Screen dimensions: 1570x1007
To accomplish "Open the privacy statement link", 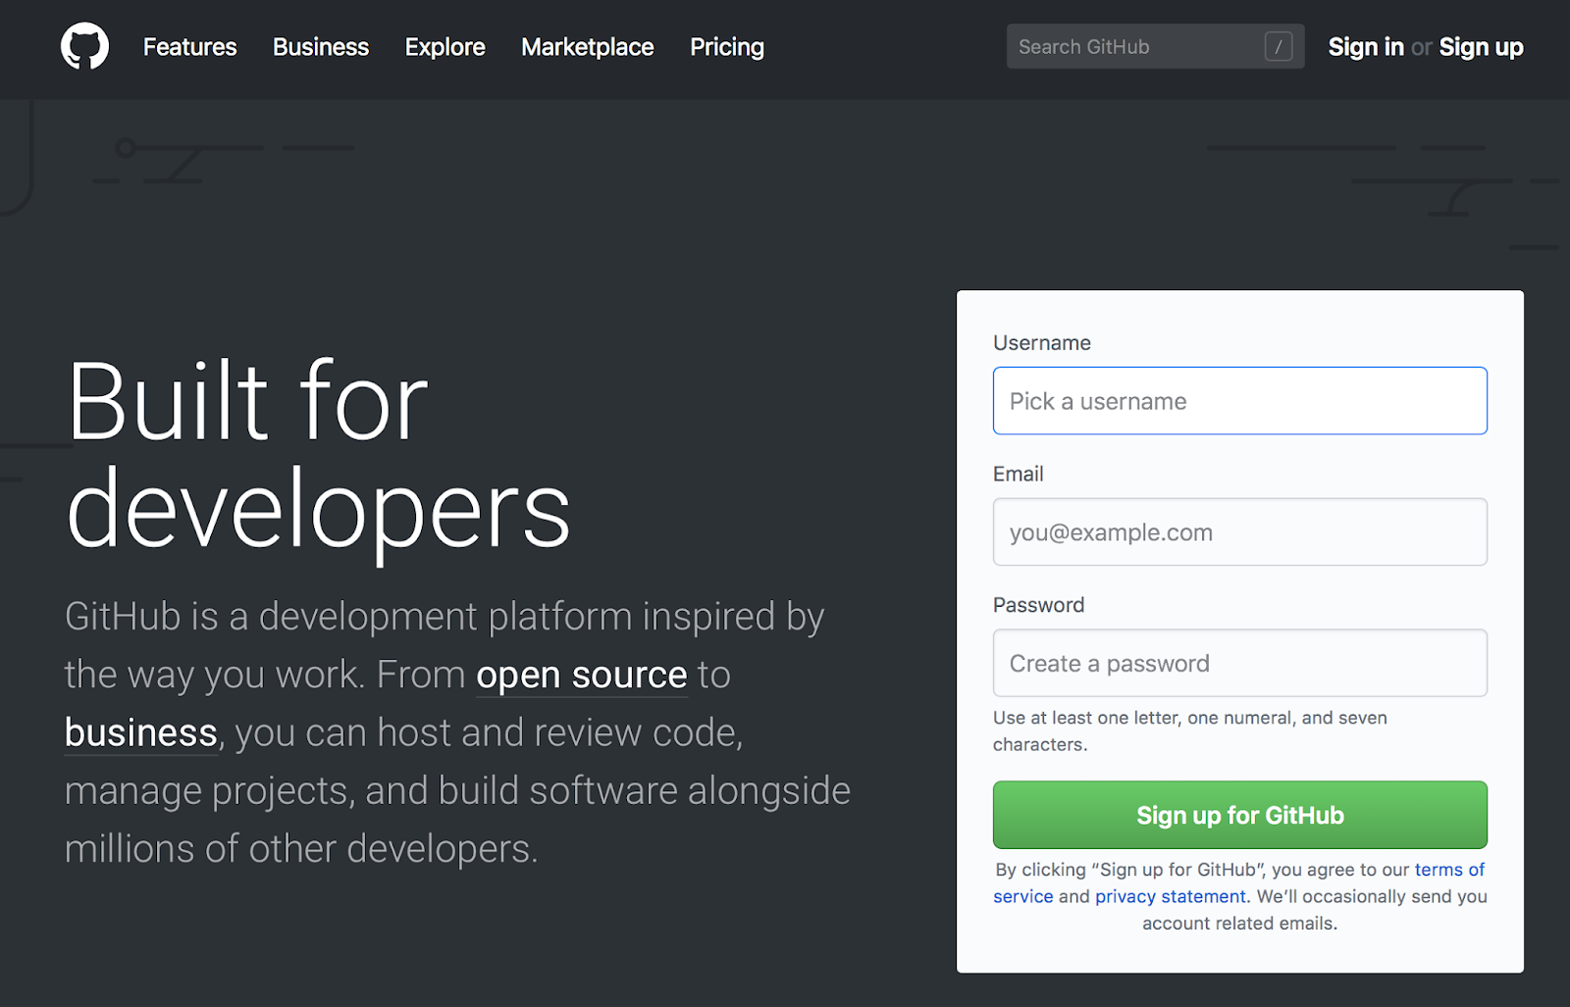I will [1170, 896].
